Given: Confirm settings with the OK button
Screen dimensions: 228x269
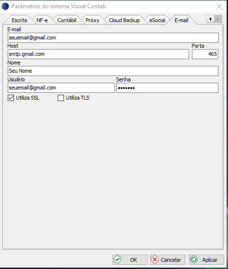Looking at the screenshot, I should click(x=130, y=259).
